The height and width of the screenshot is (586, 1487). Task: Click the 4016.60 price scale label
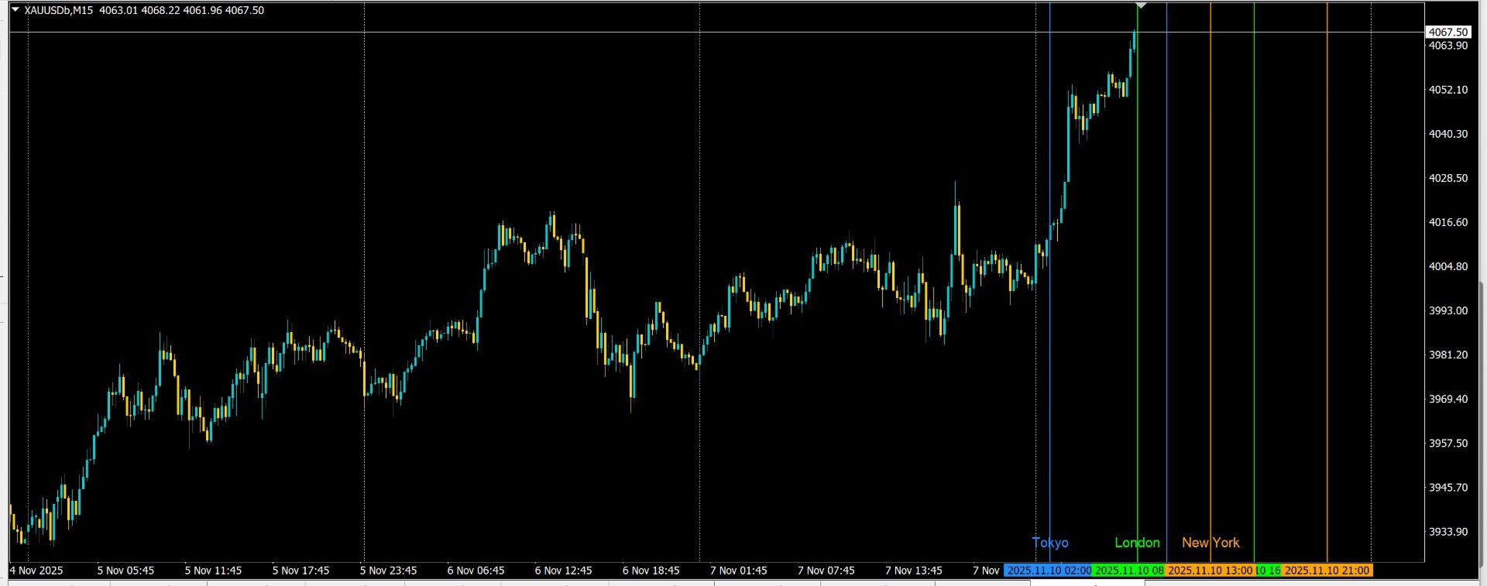pos(1448,222)
